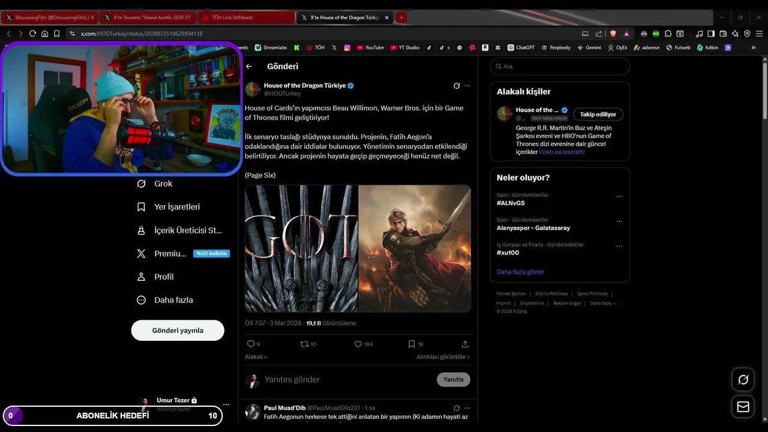The width and height of the screenshot is (768, 432).
Task: Expand the bookmarks bar overflow chevron
Action: [x=754, y=47]
